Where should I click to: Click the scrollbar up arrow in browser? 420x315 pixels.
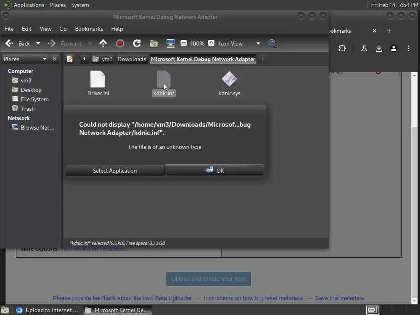(x=414, y=75)
